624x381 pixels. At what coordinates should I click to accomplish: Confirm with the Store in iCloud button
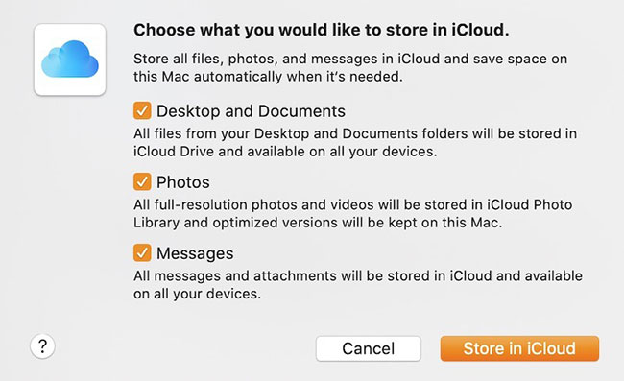click(x=519, y=348)
